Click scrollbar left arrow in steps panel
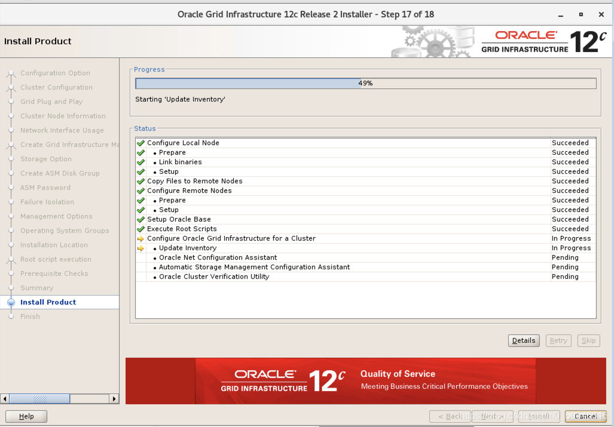This screenshot has width=614, height=427. tap(5, 399)
